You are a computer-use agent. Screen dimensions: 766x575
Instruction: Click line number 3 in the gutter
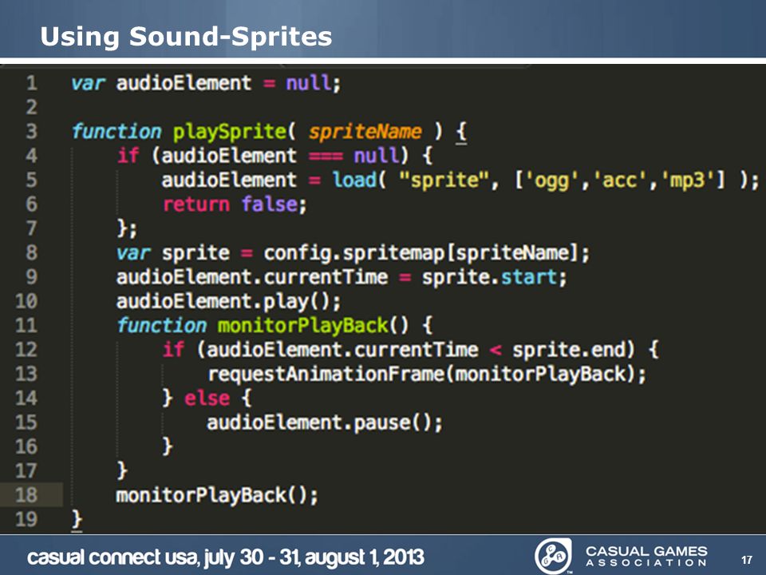tap(31, 131)
